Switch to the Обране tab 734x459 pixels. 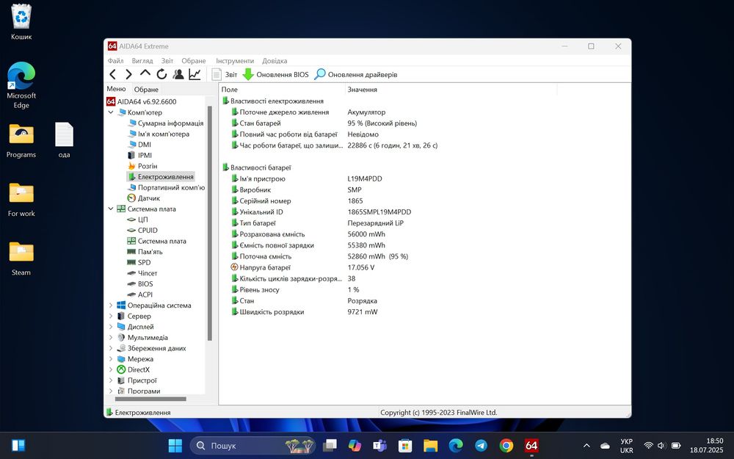click(x=146, y=90)
